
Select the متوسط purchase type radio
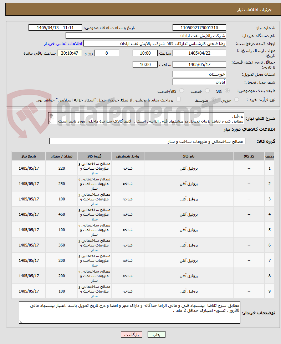pyautogui.click(x=213, y=100)
